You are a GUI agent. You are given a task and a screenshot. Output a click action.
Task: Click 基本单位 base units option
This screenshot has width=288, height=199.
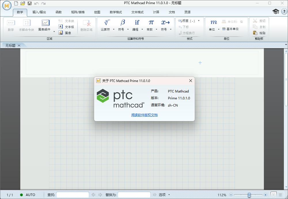pyautogui.click(x=230, y=29)
